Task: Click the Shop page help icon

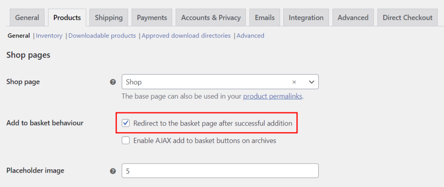Action: (113, 82)
